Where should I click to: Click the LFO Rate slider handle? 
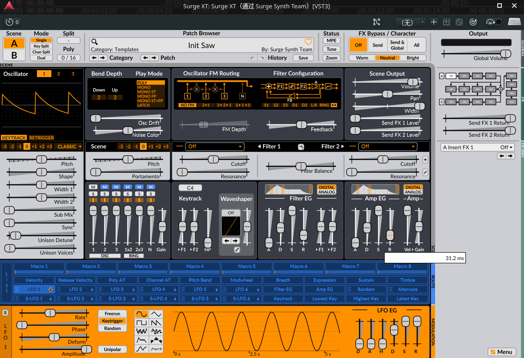(50, 313)
